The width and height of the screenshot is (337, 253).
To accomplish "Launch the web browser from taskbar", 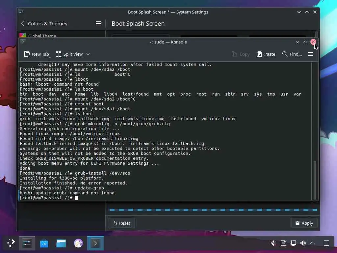I will point(78,243).
